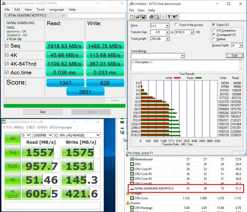The image size is (247, 212).
Task: Click the Save disk icon in ATTO toolbar
Action: [x=143, y=17]
